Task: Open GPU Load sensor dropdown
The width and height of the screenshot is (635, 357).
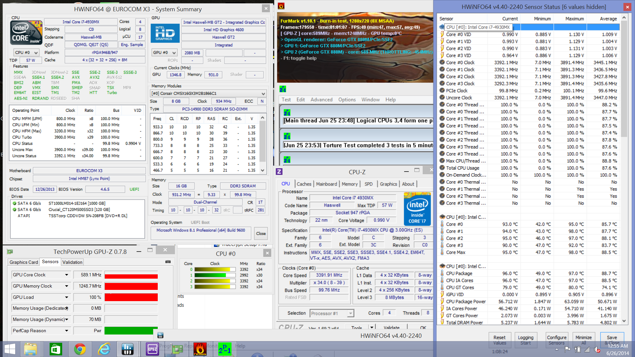Action: [x=66, y=297]
